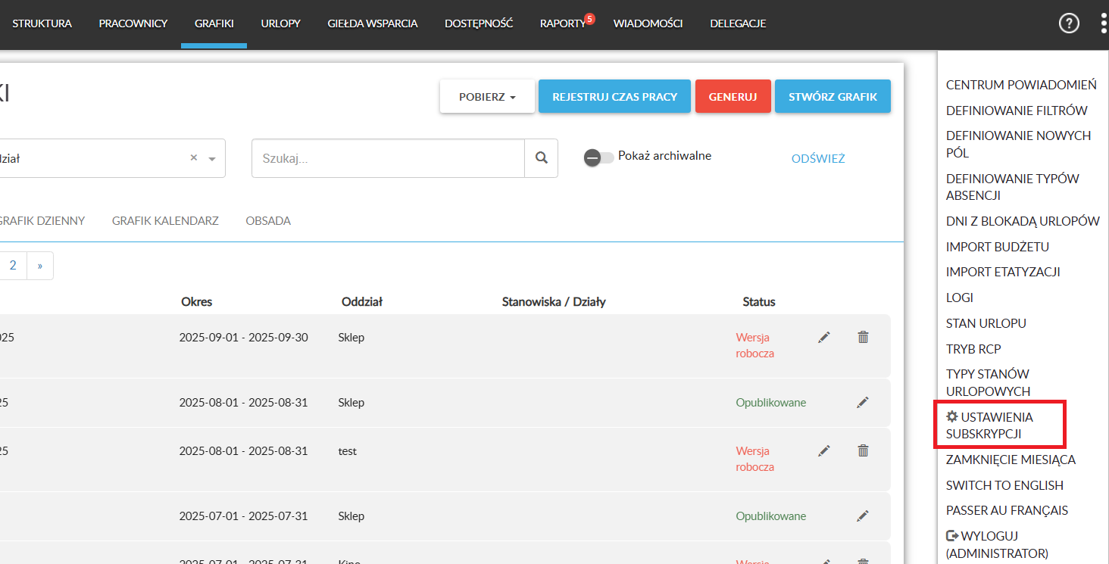Click the Stanowiska / Działy column header
The image size is (1109, 564).
tap(554, 301)
